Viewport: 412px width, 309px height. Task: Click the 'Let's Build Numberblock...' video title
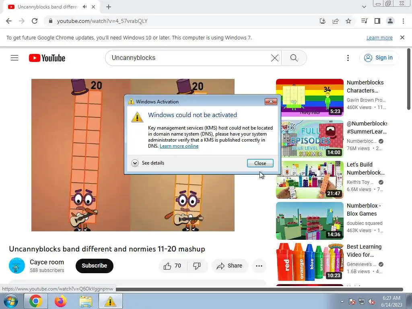[x=365, y=169]
